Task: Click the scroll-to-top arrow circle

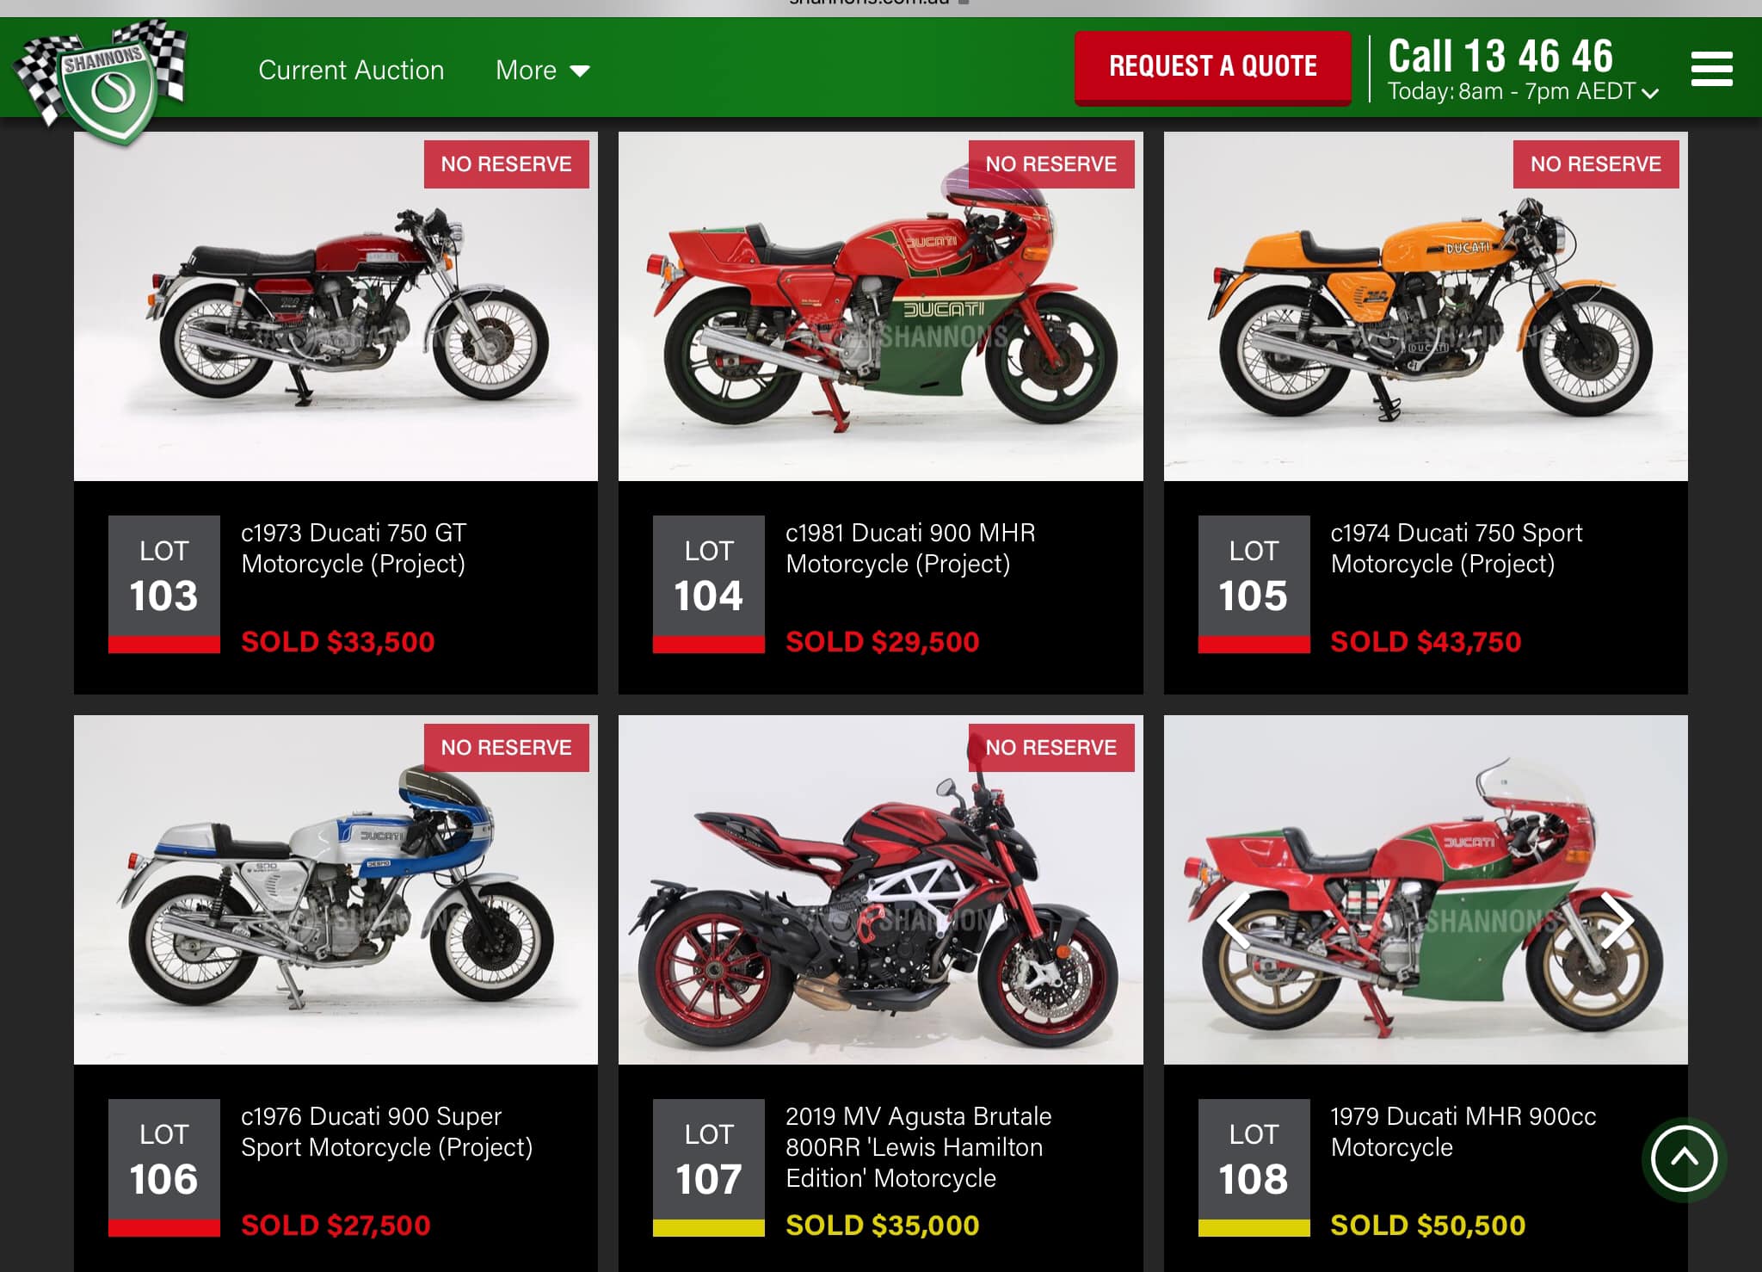Action: pyautogui.click(x=1684, y=1158)
